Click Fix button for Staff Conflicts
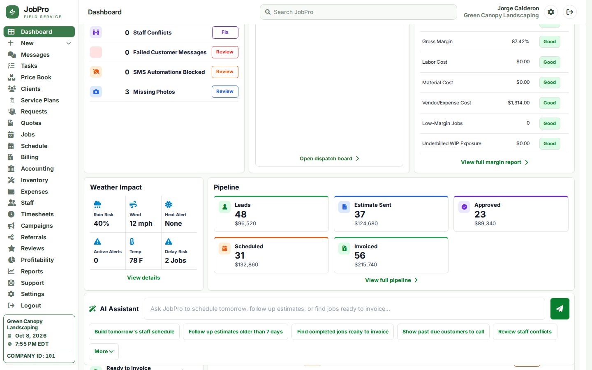 tap(225, 32)
